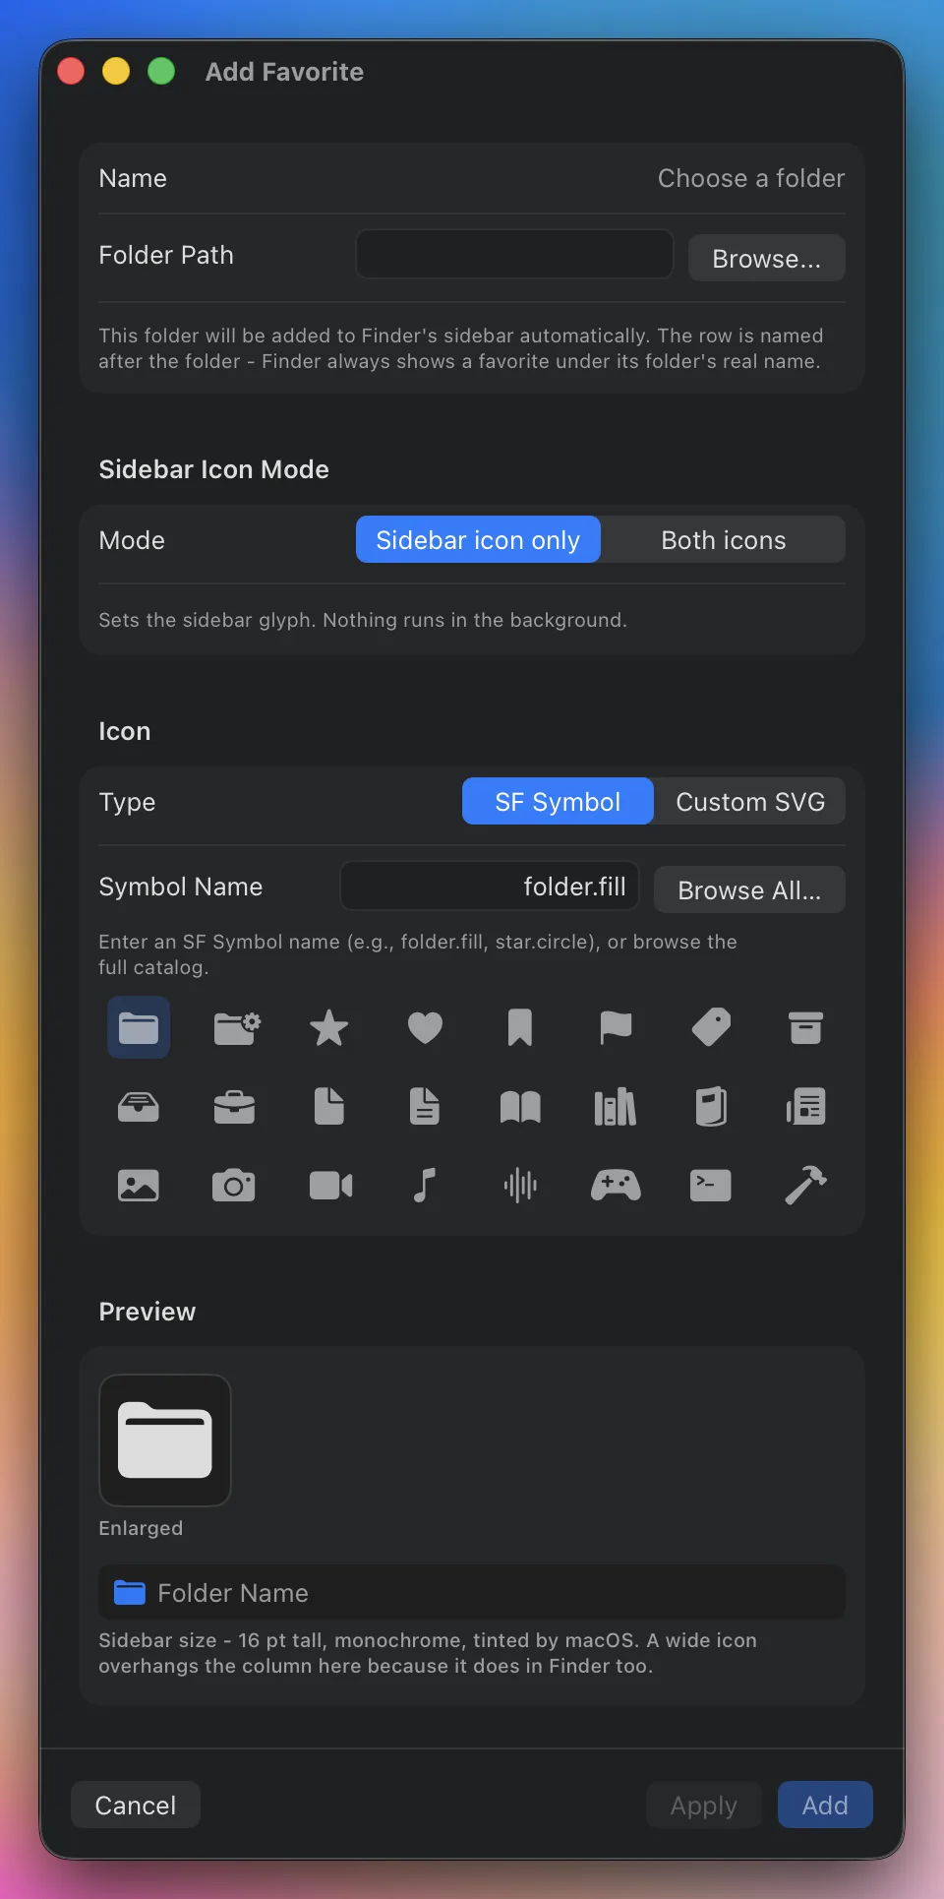
Task: Switch mode to Sidebar icon only
Action: pyautogui.click(x=478, y=539)
